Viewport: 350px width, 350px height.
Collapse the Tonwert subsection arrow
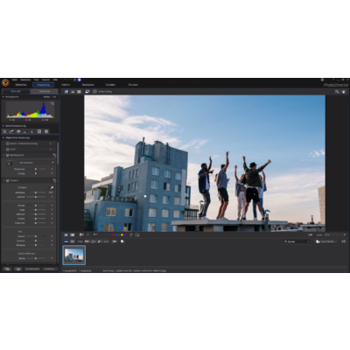pos(4,181)
